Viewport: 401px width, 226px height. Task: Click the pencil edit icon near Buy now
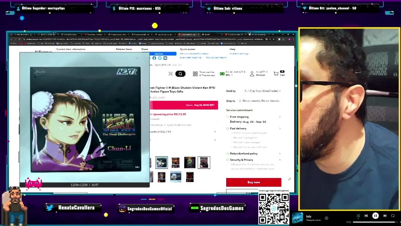[x=289, y=179]
